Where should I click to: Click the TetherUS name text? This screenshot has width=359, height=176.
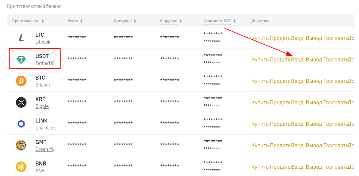(x=45, y=63)
